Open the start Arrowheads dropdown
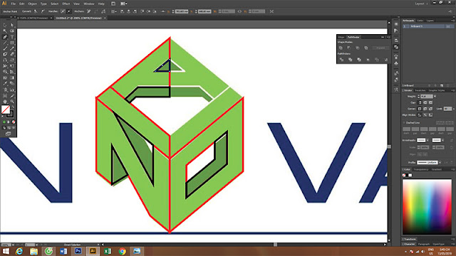Screen dimensions: 456x256 (x=427, y=140)
